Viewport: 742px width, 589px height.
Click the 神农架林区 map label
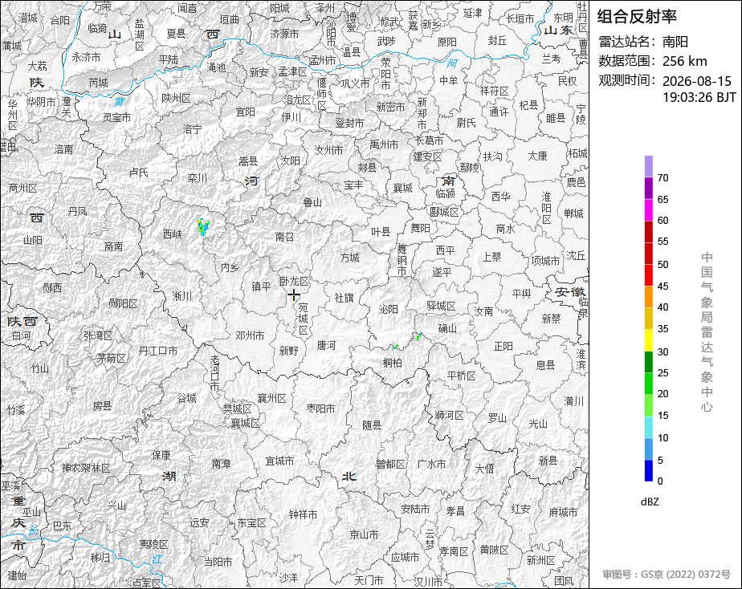(x=86, y=468)
